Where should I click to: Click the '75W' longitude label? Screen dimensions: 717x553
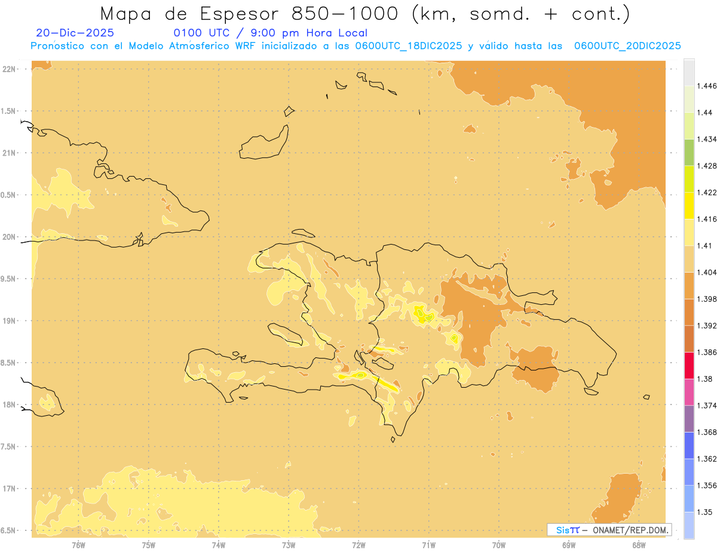149,545
